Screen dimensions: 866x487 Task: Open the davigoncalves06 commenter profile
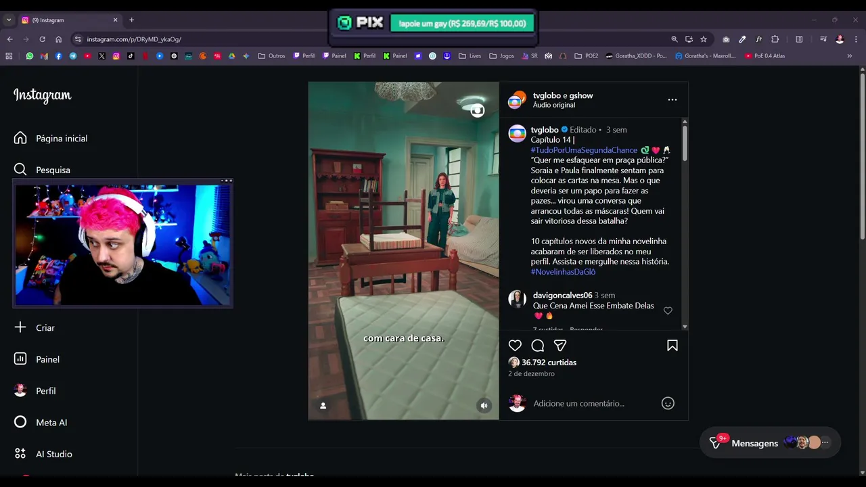[x=562, y=296]
